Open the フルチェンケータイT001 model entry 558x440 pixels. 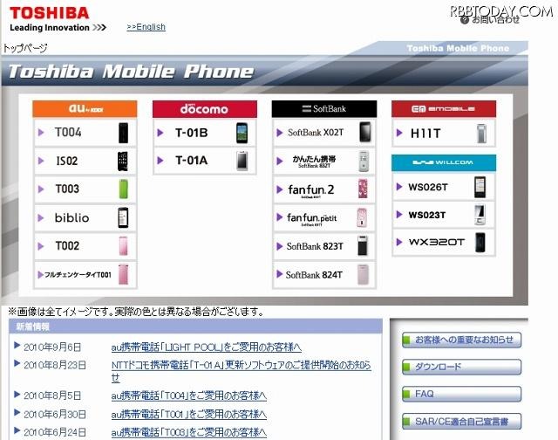coord(78,275)
